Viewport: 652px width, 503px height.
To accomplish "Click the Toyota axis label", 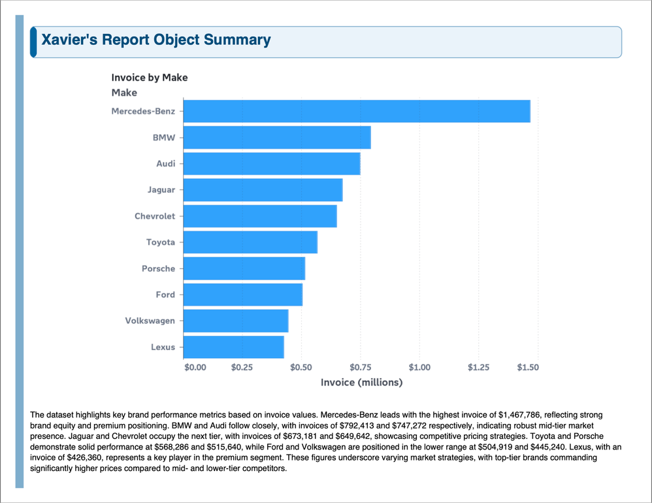I will click(x=161, y=242).
